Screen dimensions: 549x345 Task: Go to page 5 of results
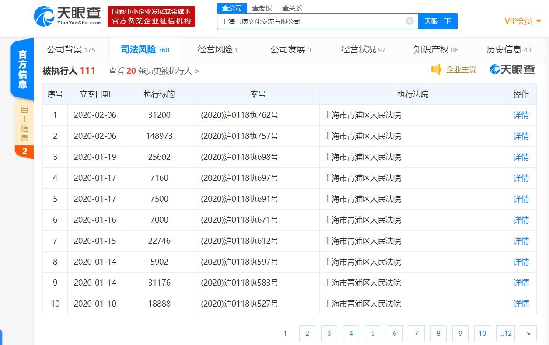[x=373, y=334]
